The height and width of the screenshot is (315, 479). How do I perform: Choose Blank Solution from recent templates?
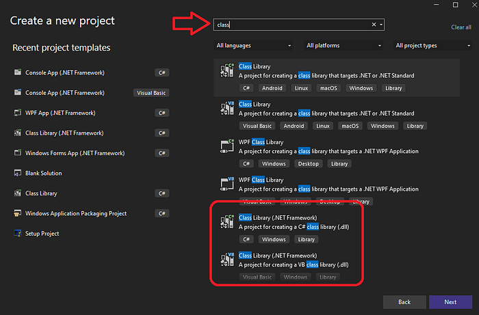(x=92, y=173)
